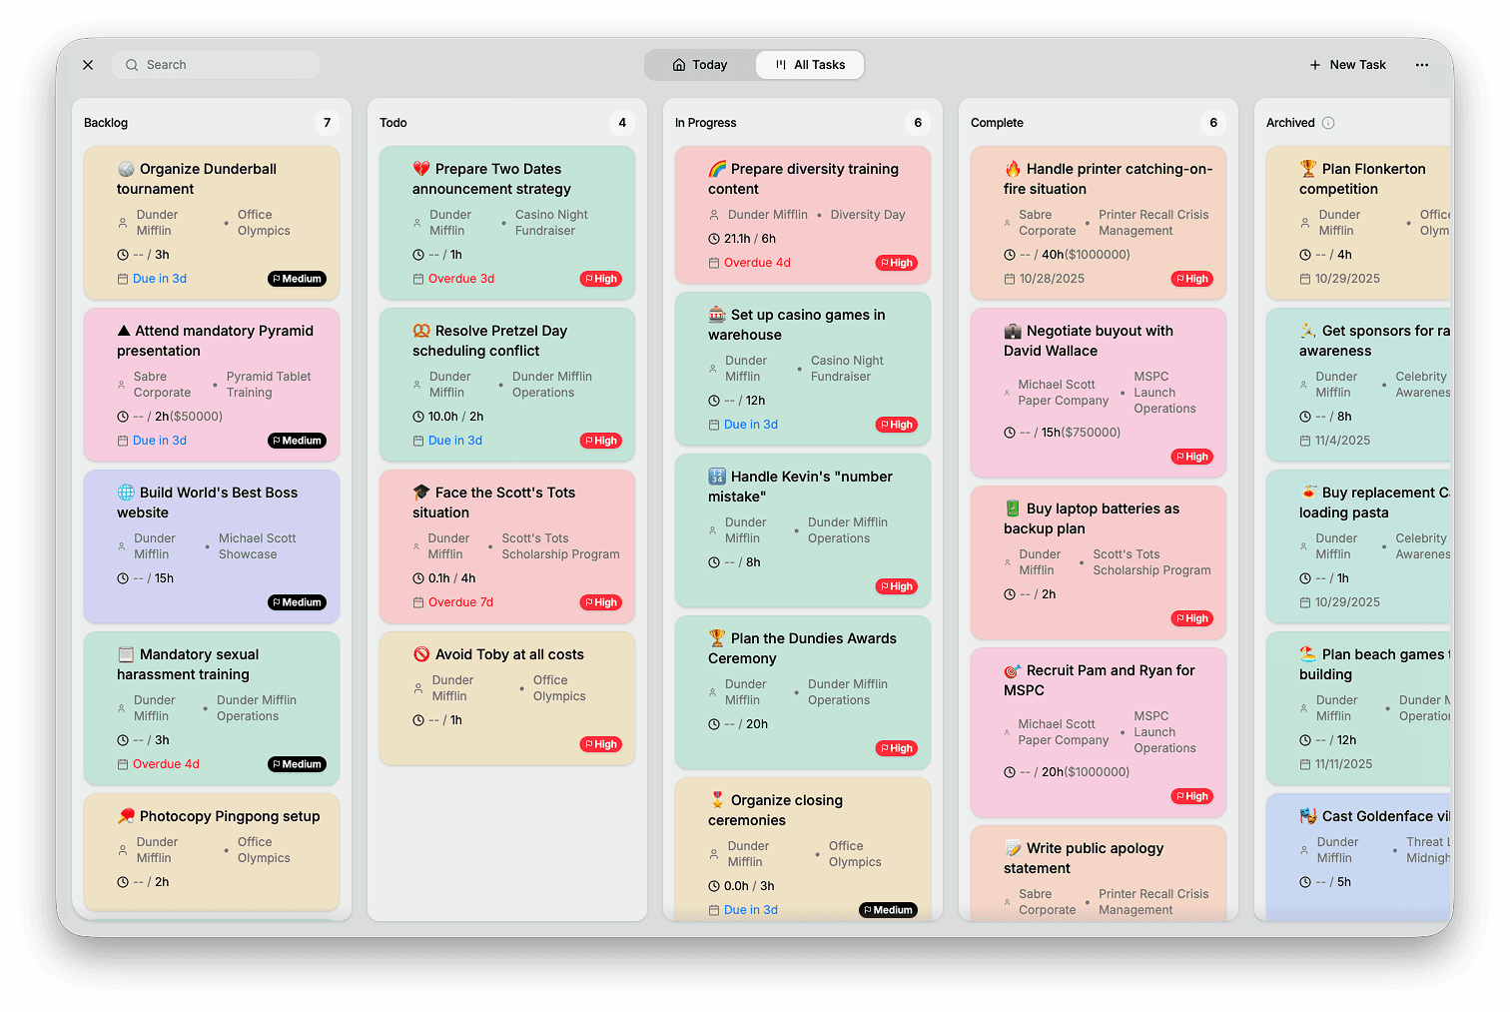The width and height of the screenshot is (1510, 1012).
Task: Click the slot machine icon on casino games card
Action: [715, 315]
